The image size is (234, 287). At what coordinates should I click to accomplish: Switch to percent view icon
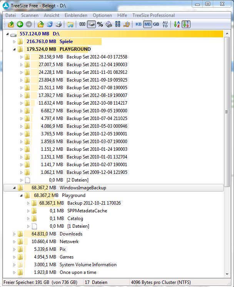(100, 24)
